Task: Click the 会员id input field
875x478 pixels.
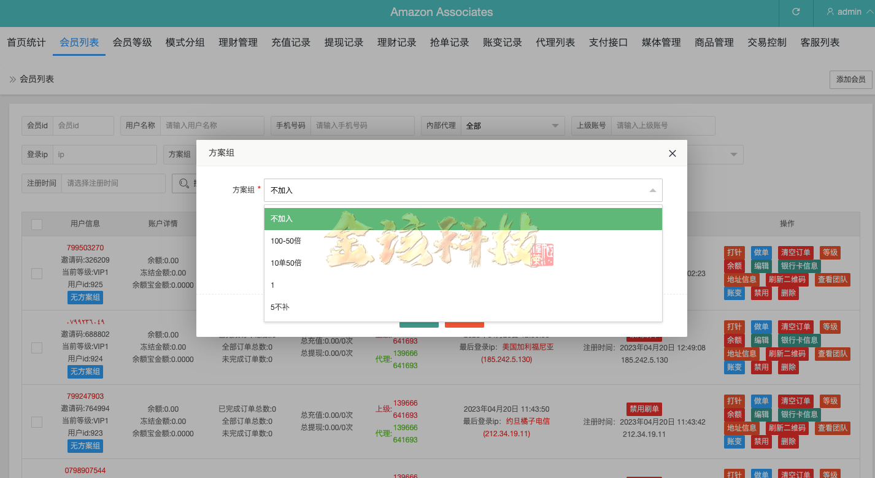Action: click(x=83, y=125)
